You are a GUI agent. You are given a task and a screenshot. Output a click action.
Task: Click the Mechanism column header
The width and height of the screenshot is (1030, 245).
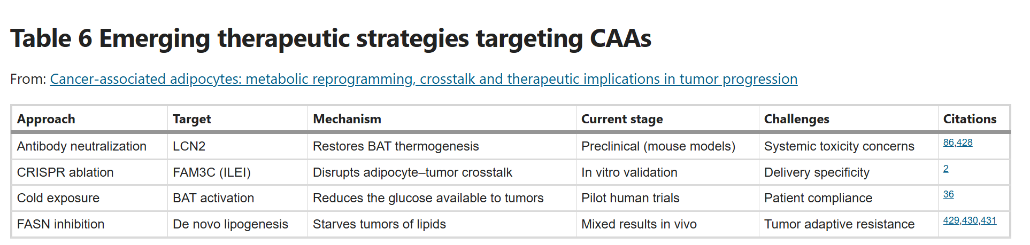click(347, 119)
